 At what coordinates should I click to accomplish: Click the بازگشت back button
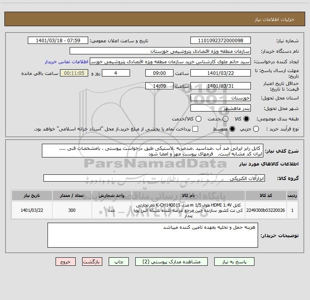tap(92, 262)
